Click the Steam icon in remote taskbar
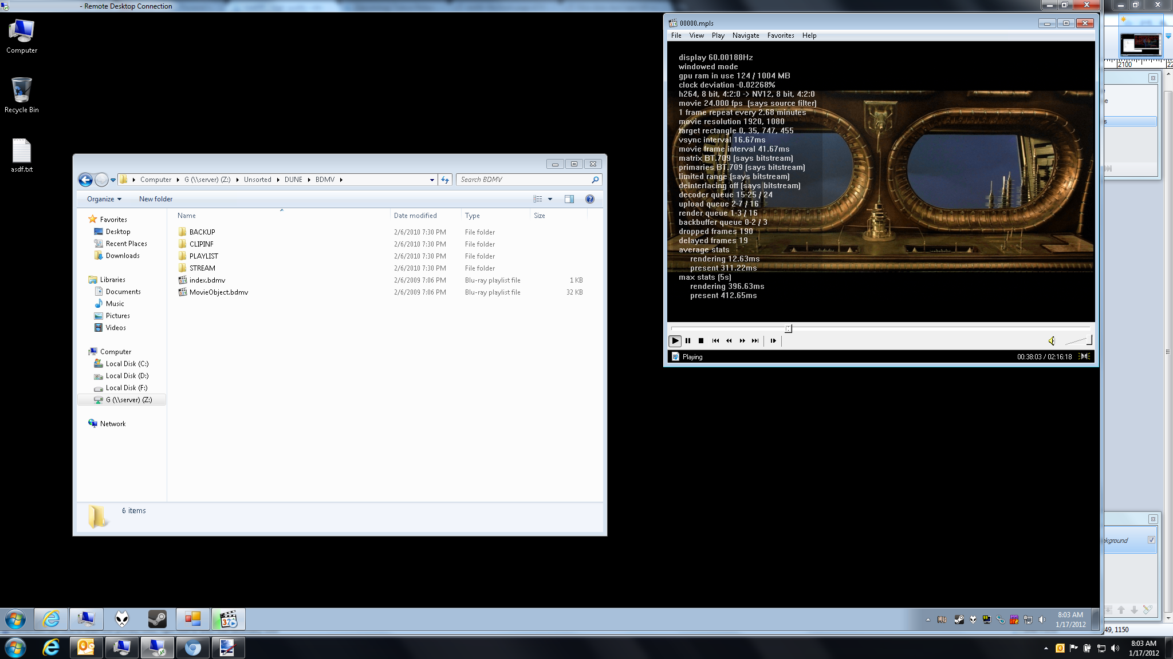This screenshot has width=1173, height=659. tap(157, 618)
